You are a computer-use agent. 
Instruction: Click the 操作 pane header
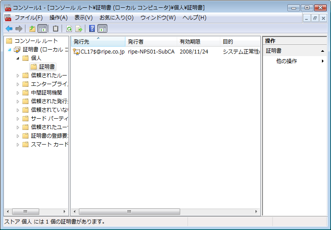click(x=295, y=41)
